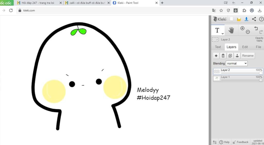Open the ad-block shield icon
The height and width of the screenshot is (145, 264).
point(228,10)
